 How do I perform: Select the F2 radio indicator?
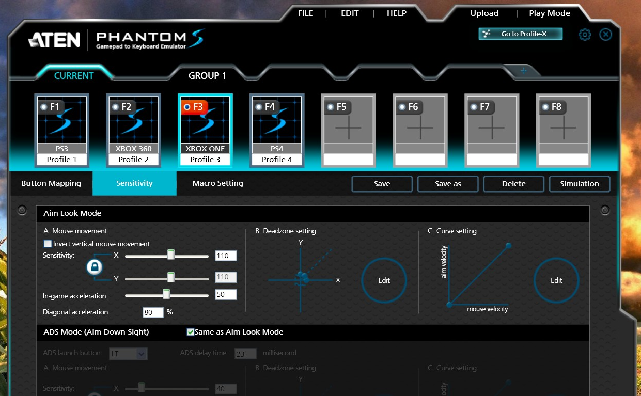[116, 107]
